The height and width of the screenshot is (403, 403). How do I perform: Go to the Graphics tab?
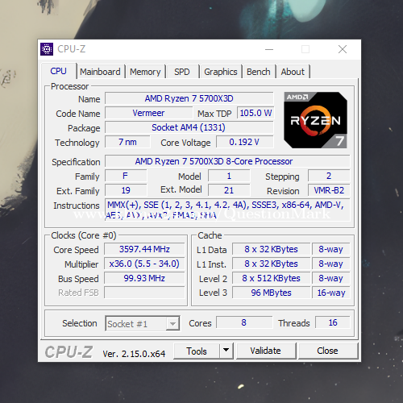click(221, 72)
